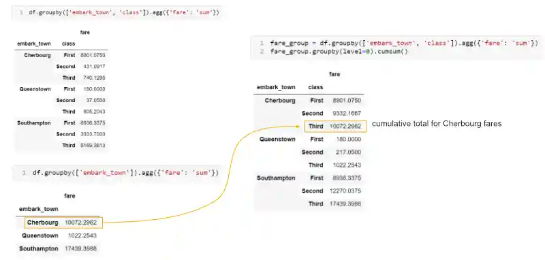Click the code line 'fare_group.groupby(level=0).cumsum()'

click(x=339, y=51)
